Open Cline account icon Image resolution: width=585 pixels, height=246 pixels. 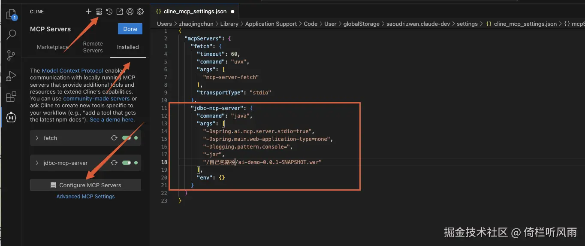pos(130,12)
